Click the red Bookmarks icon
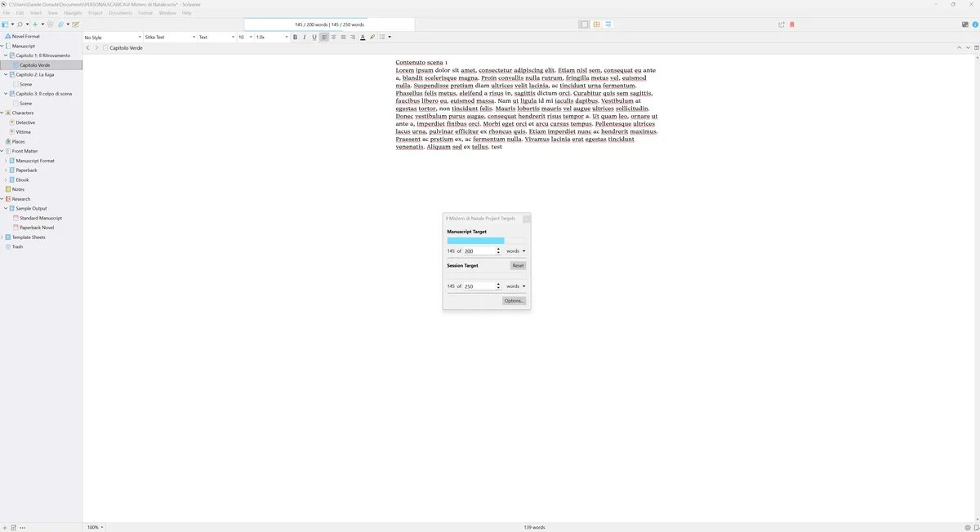This screenshot has height=532, width=980. tap(791, 24)
